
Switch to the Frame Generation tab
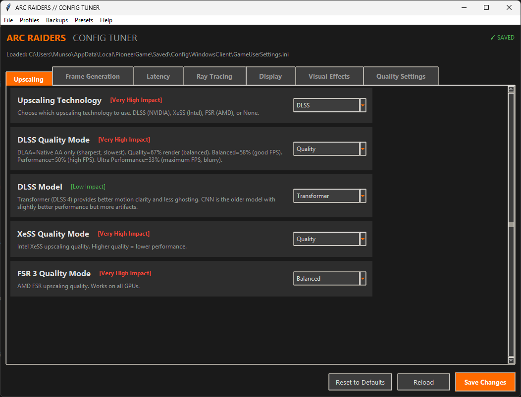(x=93, y=76)
